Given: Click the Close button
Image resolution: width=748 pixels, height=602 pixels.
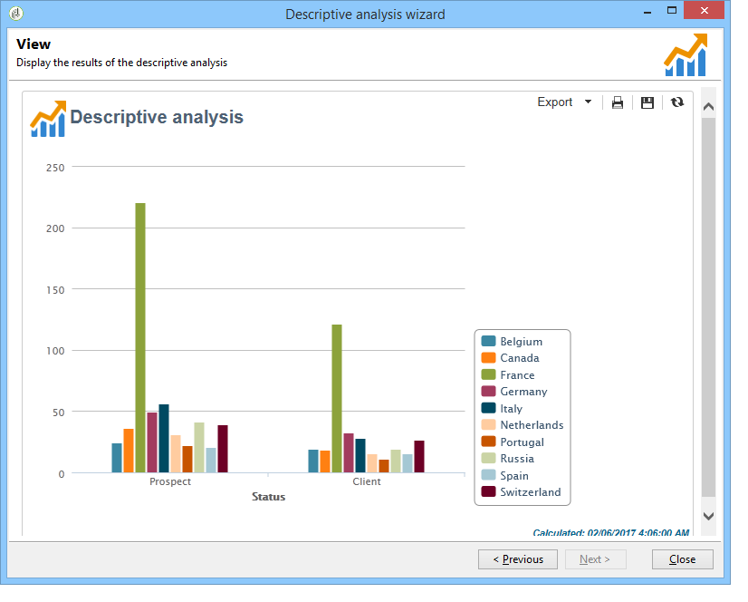Looking at the screenshot, I should click(682, 559).
